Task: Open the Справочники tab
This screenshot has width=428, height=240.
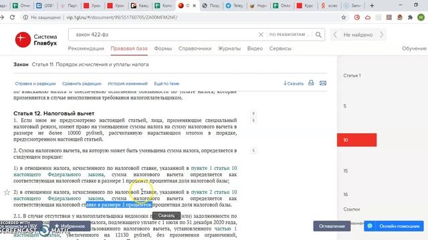Action: coord(195,49)
